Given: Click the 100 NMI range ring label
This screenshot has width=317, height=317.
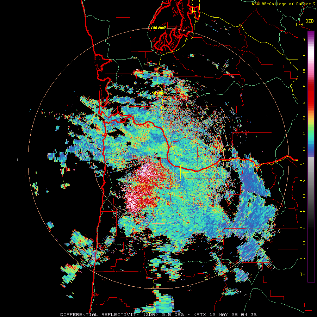Looking at the screenshot, I should 158,28.
